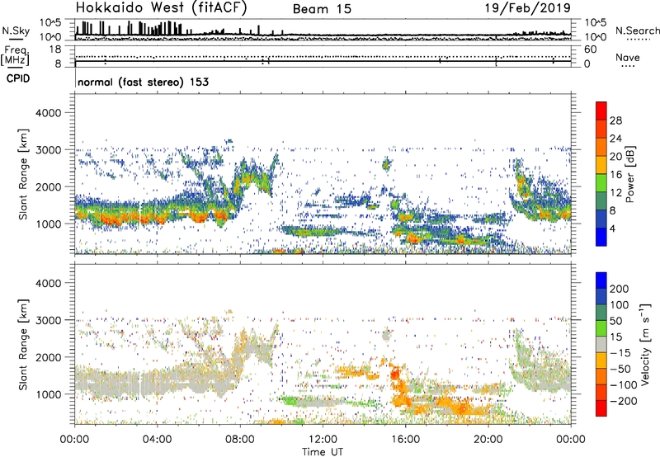Click the "16:00" time tick label
The width and height of the screenshot is (660, 457).
click(x=405, y=440)
